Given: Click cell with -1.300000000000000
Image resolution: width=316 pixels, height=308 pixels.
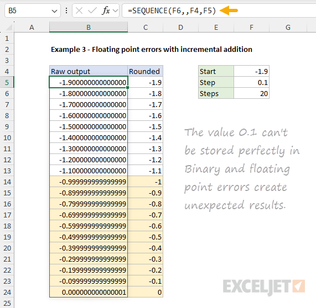Looking at the screenshot, I should 89,149.
